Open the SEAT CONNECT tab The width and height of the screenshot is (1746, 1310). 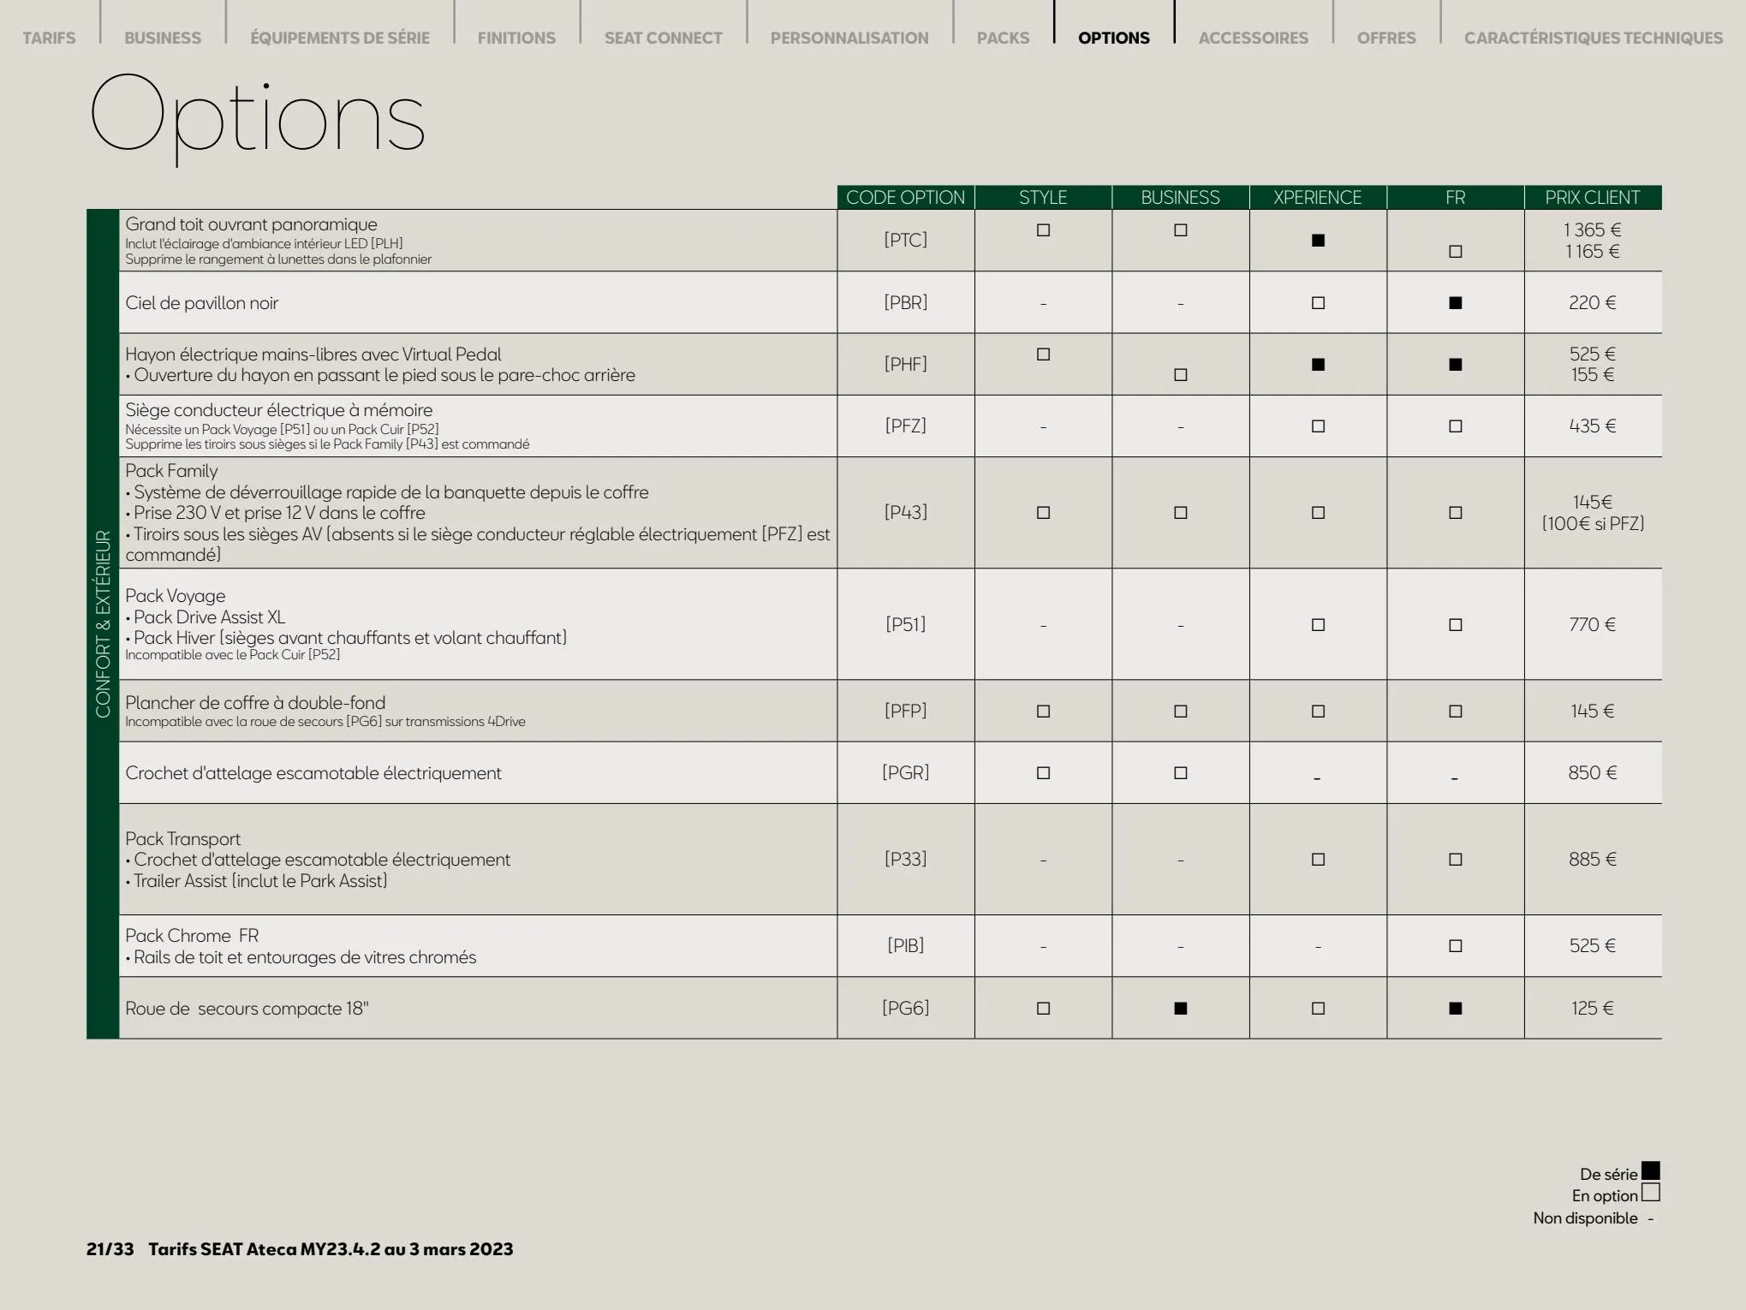tap(664, 38)
